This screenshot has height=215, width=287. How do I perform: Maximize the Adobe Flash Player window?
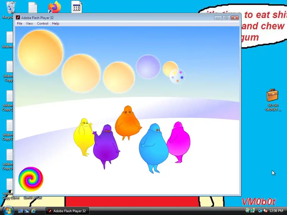226,18
